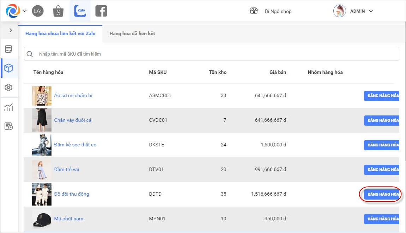Screen dimensions: 406x233
Task: Expand the collapsed left sidebar
Action: tap(11, 30)
